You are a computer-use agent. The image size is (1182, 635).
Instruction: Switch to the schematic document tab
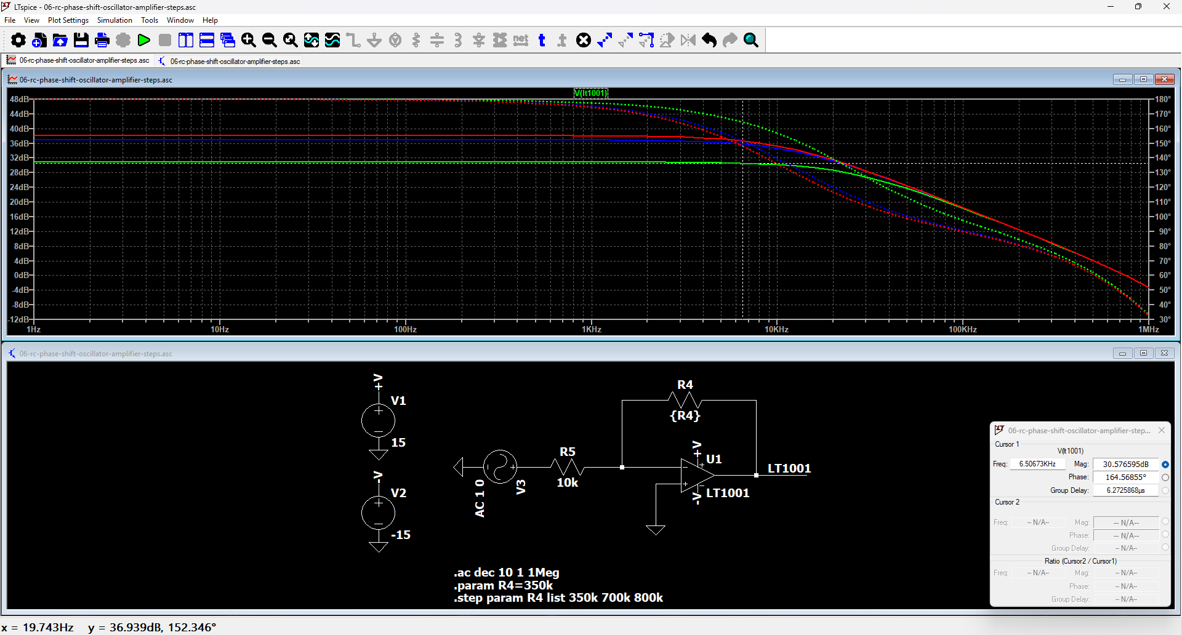click(229, 62)
